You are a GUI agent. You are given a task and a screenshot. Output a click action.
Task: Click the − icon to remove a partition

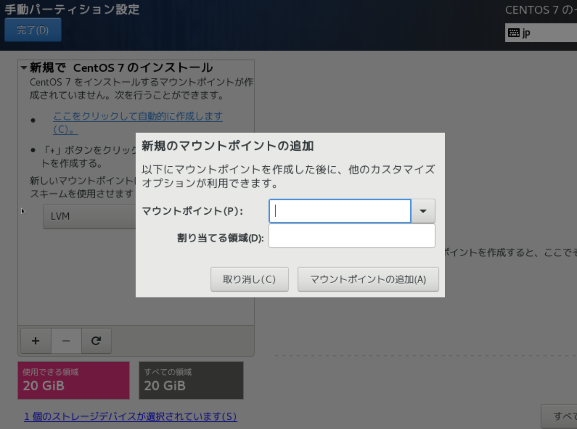66,341
